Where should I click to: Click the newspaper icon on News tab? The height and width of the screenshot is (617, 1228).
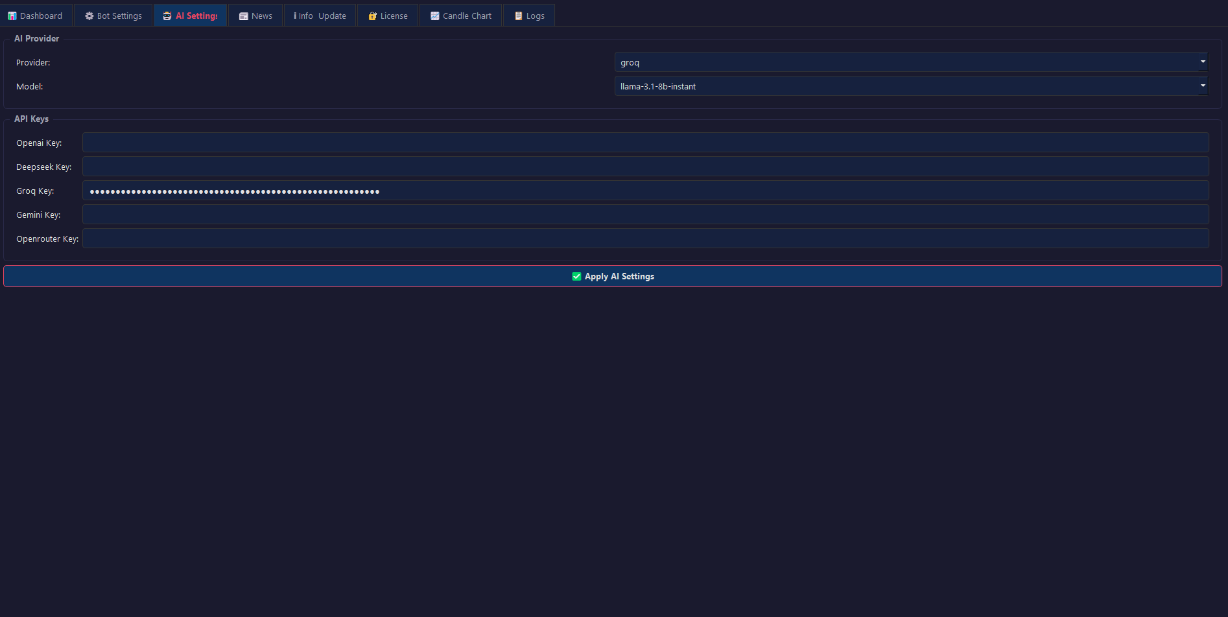pos(243,15)
